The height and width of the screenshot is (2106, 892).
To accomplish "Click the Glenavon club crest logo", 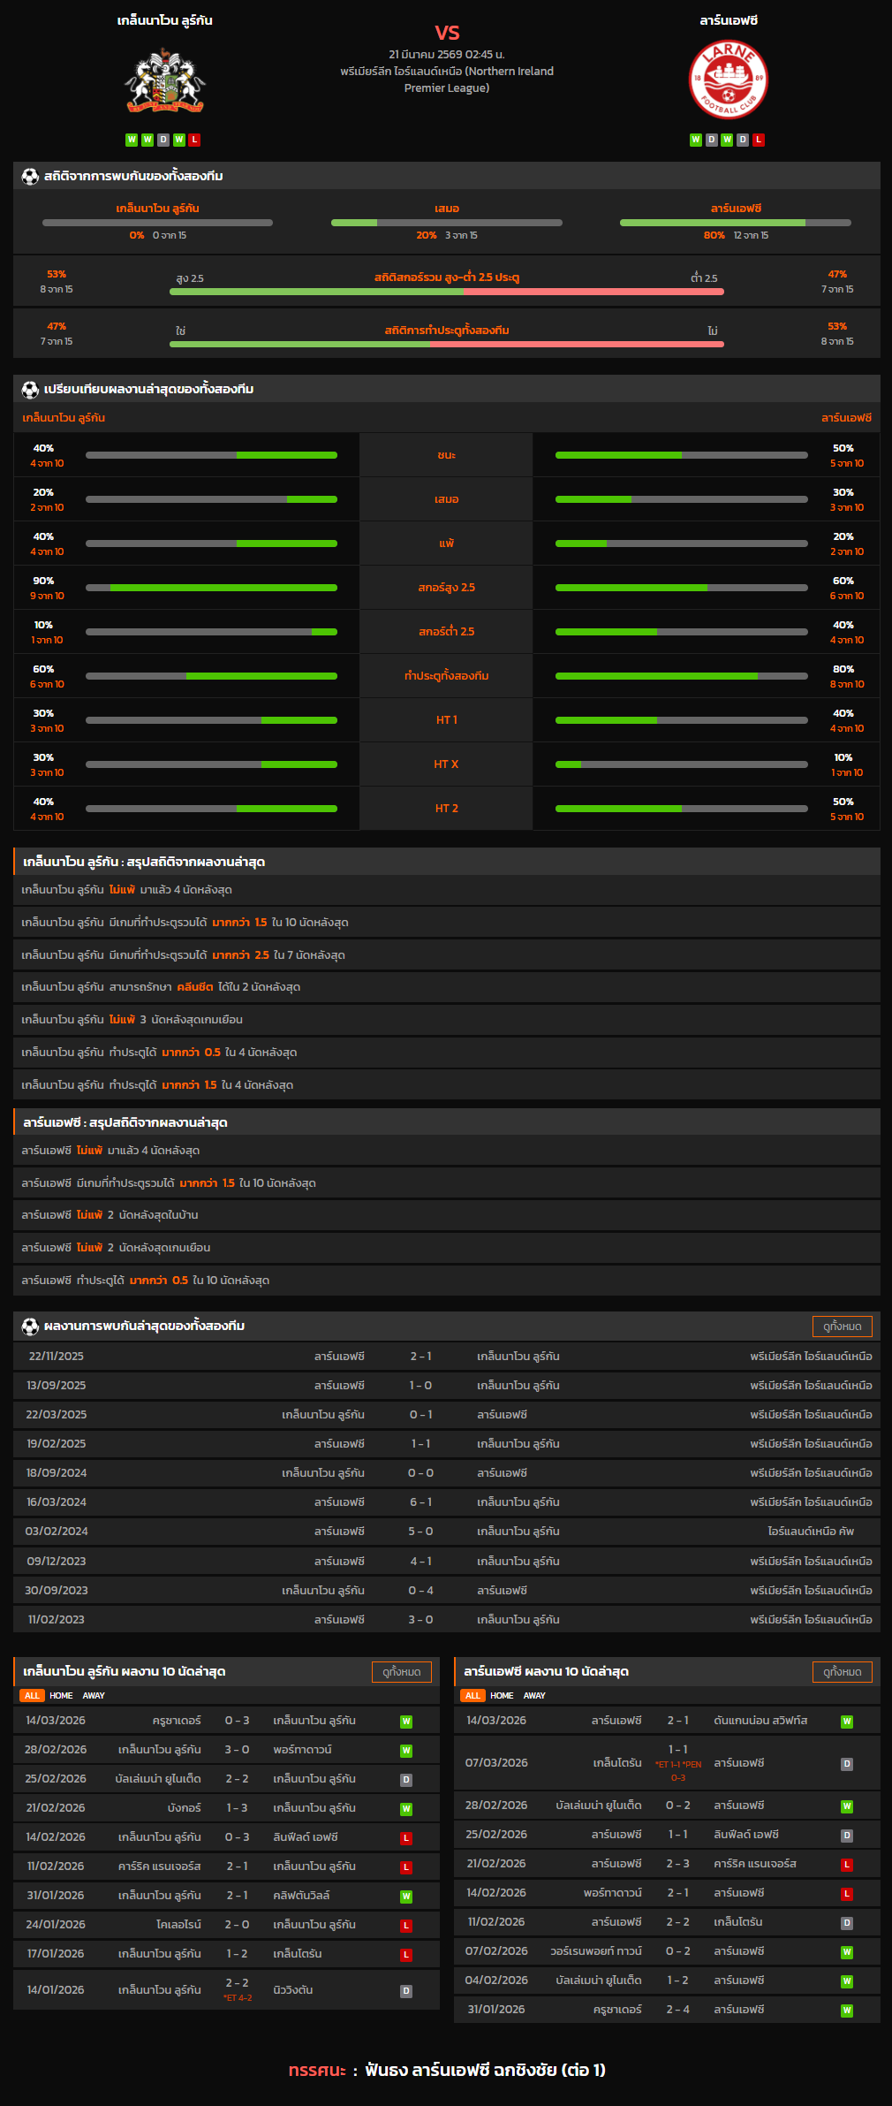I will point(164,81).
